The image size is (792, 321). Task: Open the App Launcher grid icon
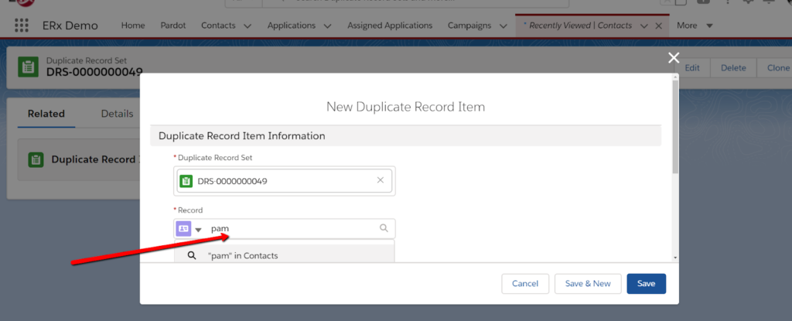click(22, 26)
